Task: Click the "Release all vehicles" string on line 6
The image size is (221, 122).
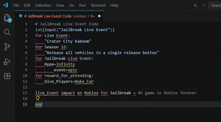Action: (x=102, y=53)
